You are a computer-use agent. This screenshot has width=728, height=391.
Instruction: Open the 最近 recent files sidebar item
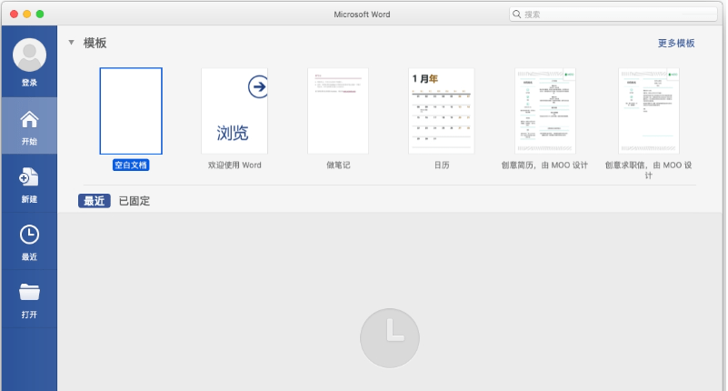pos(29,242)
